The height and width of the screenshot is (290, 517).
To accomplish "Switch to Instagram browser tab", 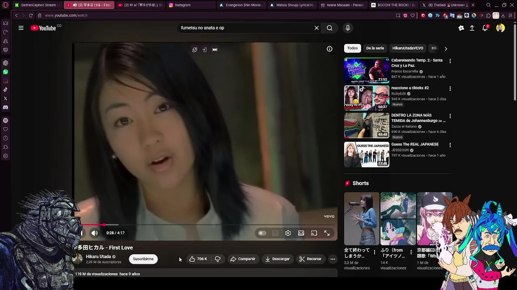I will click(191, 5).
